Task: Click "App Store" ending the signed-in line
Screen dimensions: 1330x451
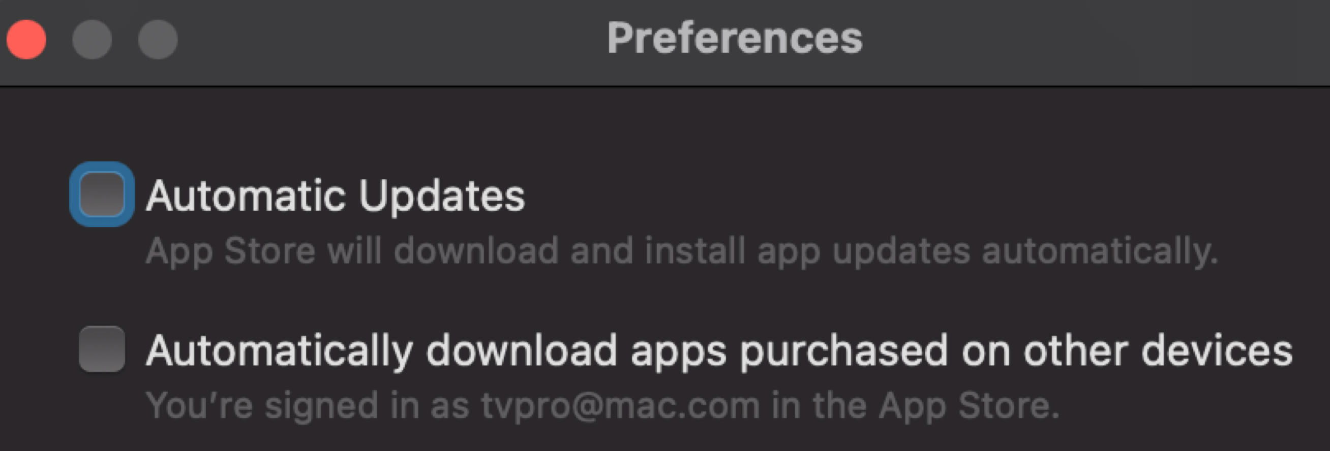Action: tap(969, 406)
